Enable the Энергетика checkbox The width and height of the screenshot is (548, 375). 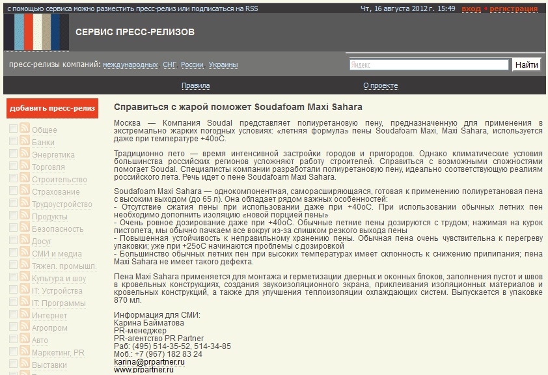click(13, 154)
